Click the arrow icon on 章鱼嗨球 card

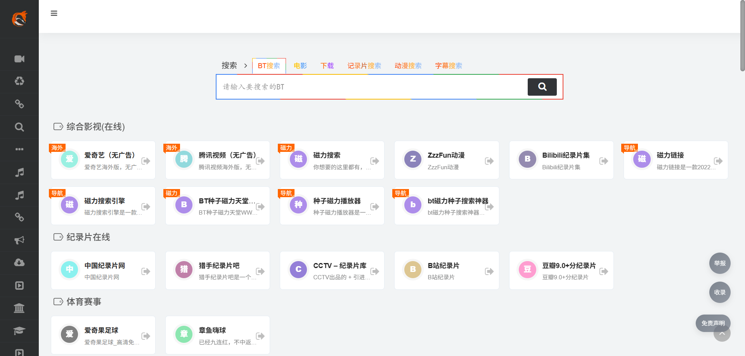(x=260, y=336)
